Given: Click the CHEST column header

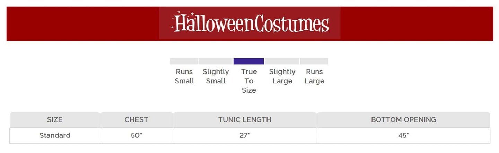Looking at the screenshot, I should coord(136,120).
